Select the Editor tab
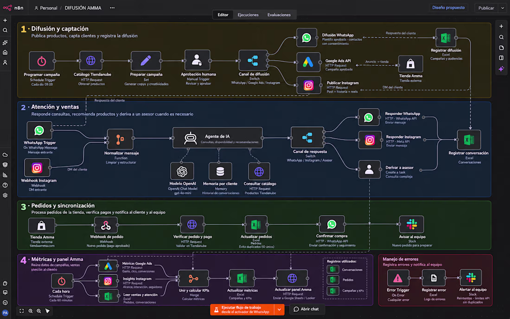Image resolution: width=510 pixels, height=319 pixels. click(223, 15)
